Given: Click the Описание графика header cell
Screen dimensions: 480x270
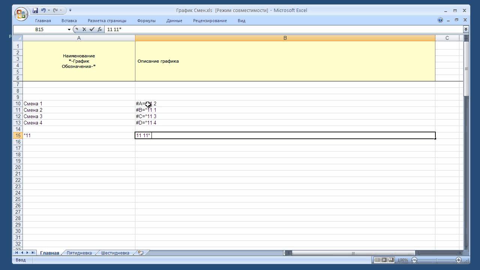Looking at the screenshot, I should pyautogui.click(x=285, y=61).
